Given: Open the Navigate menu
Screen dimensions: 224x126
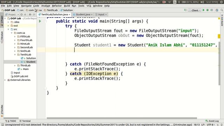Looking at the screenshot, I should click(26, 6).
